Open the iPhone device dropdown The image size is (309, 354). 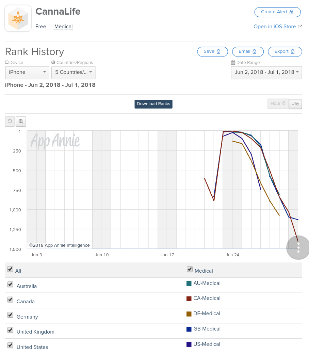(27, 72)
